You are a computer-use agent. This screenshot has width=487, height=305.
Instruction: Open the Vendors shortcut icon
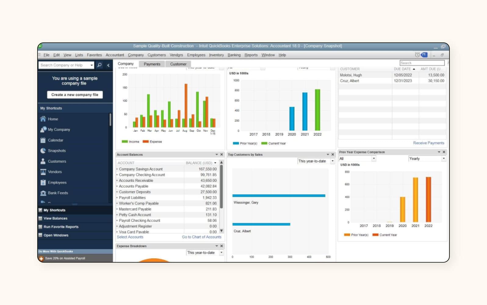point(43,172)
